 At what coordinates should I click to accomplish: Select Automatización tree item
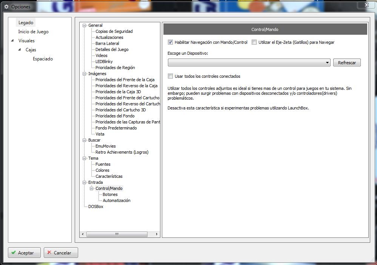[x=116, y=200]
